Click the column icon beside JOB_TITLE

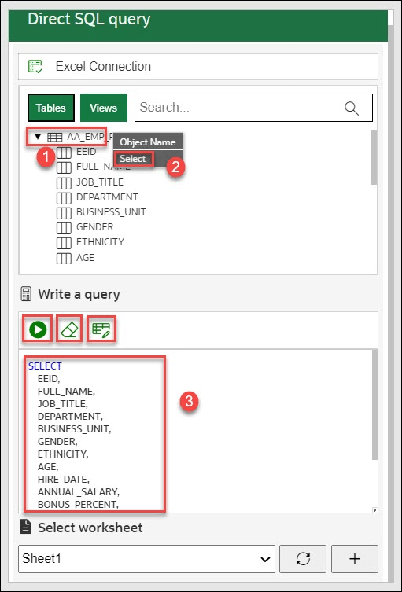[x=64, y=182]
